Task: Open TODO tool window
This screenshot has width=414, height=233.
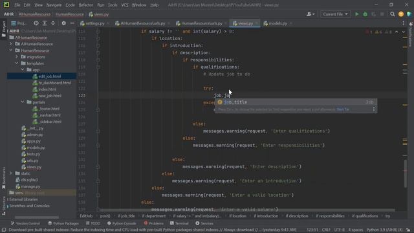Action: point(93,223)
